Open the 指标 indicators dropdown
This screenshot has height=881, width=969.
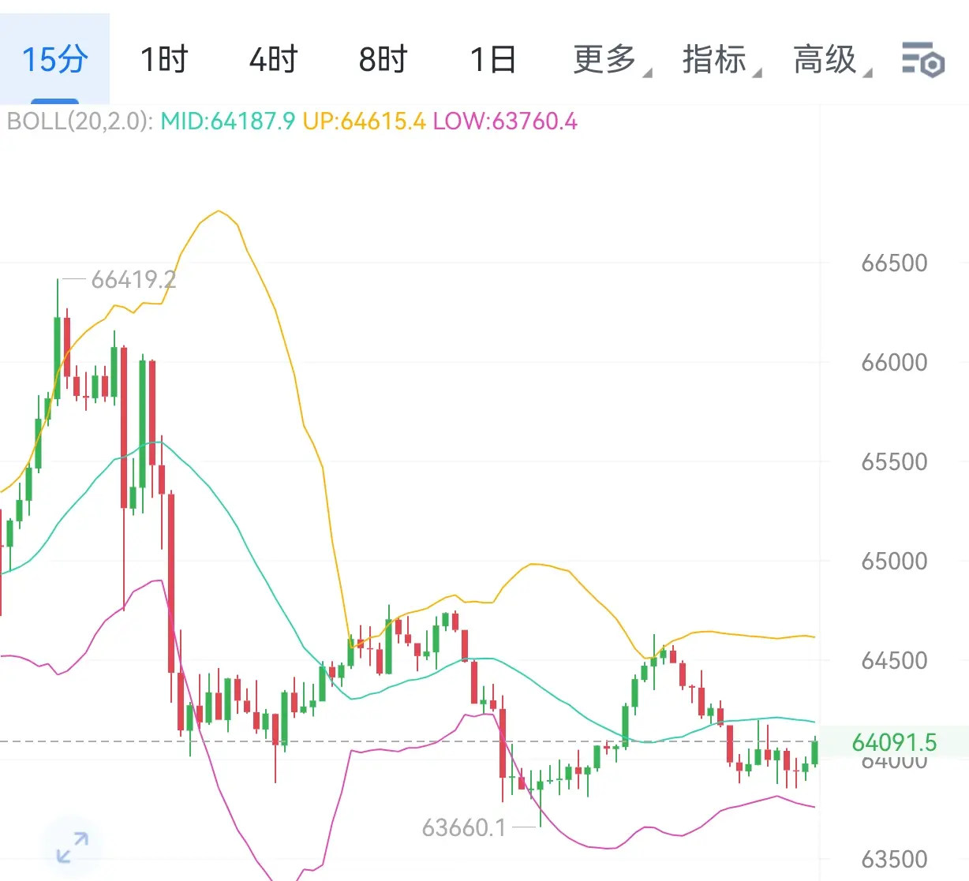pos(722,59)
